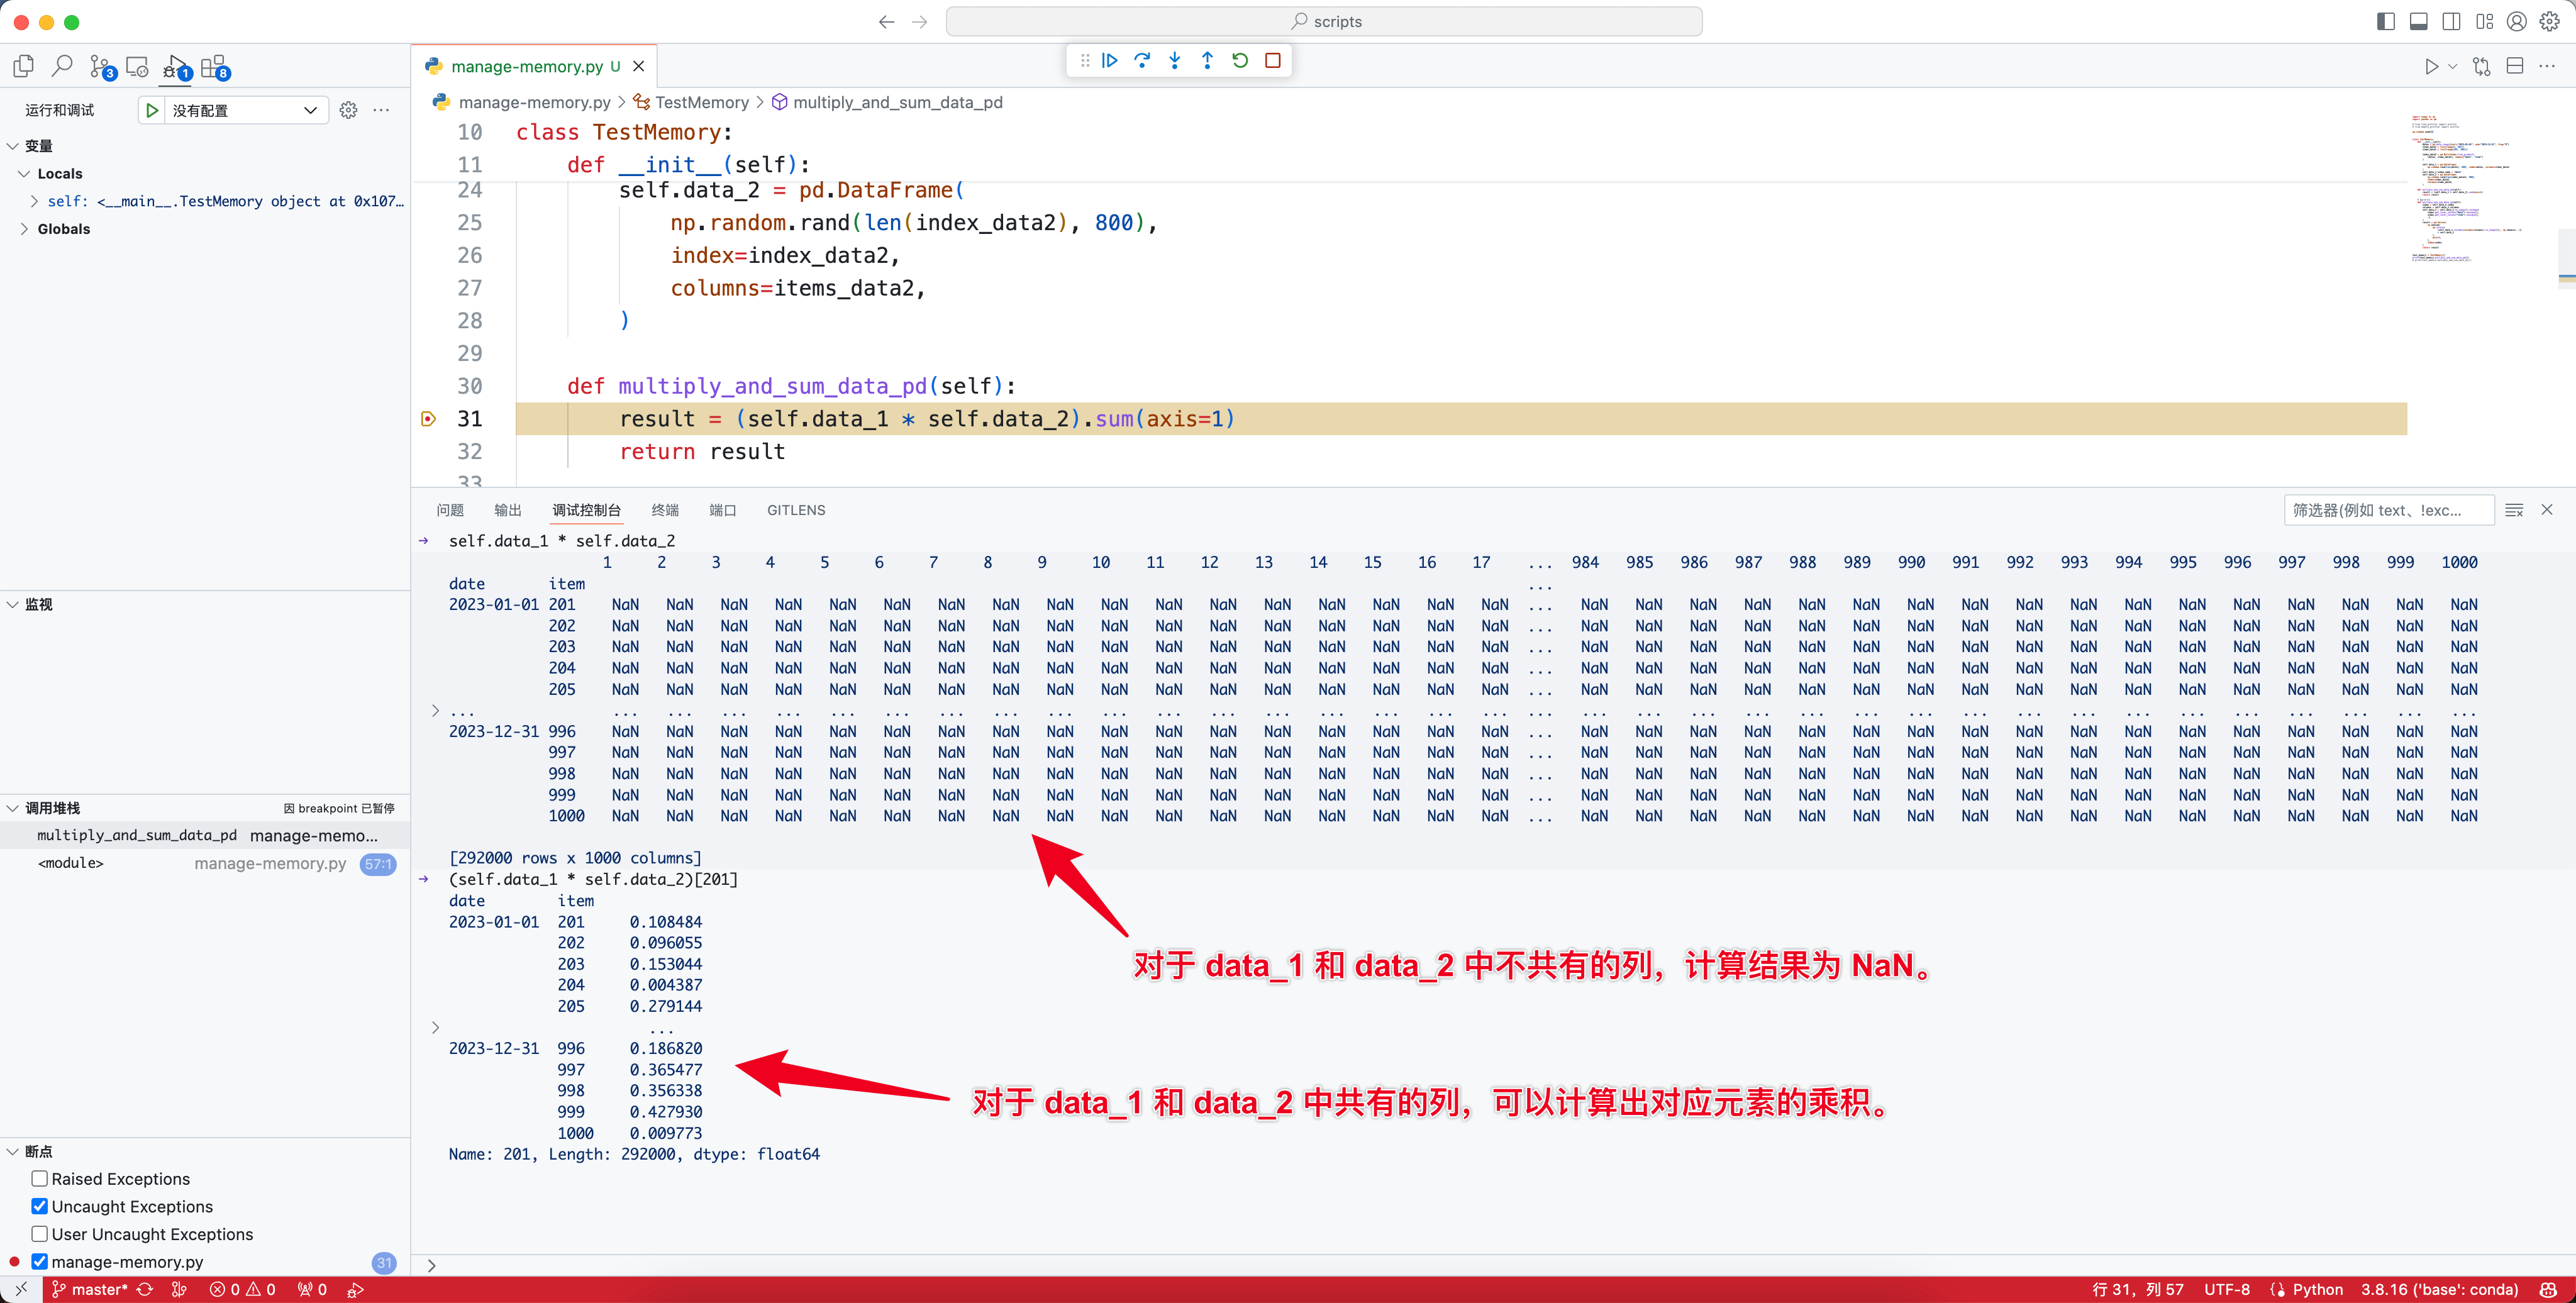The image size is (2576, 1303).
Task: Stop the debugging session
Action: pos(1273,61)
